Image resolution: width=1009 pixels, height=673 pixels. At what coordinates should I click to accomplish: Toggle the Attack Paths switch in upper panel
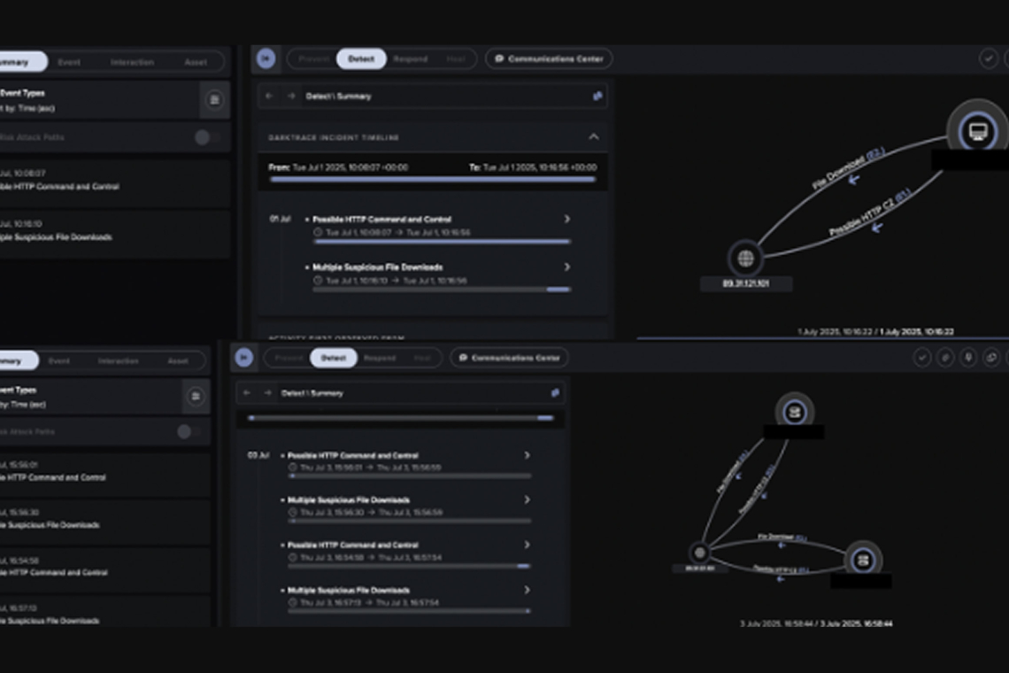[x=206, y=137]
